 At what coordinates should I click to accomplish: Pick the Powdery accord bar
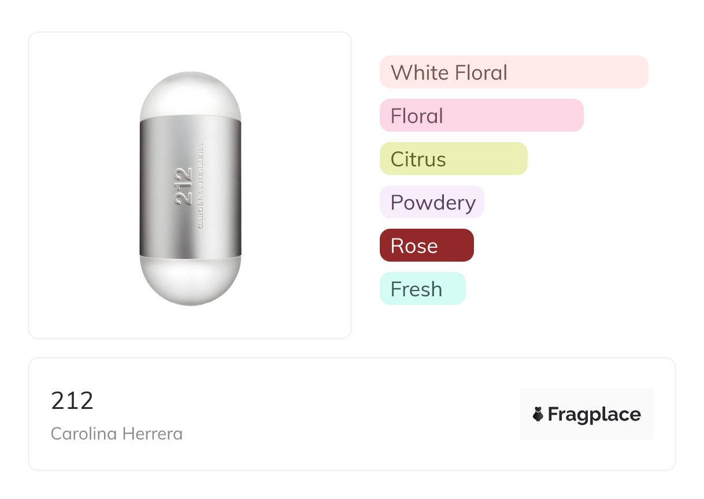pos(432,202)
